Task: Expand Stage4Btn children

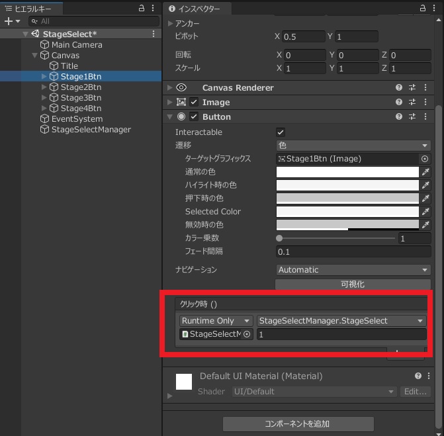Action: (44, 108)
